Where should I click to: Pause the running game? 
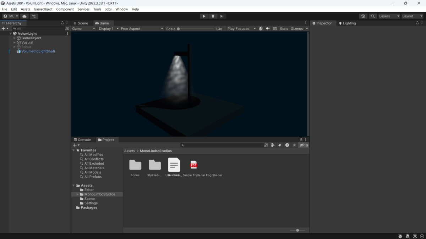pyautogui.click(x=213, y=16)
